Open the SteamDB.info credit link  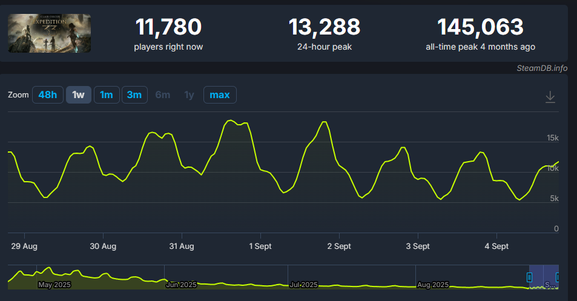(x=542, y=68)
